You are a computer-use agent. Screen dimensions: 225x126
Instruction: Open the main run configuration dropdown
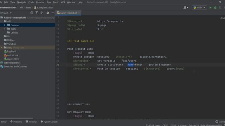[x=199, y=8]
